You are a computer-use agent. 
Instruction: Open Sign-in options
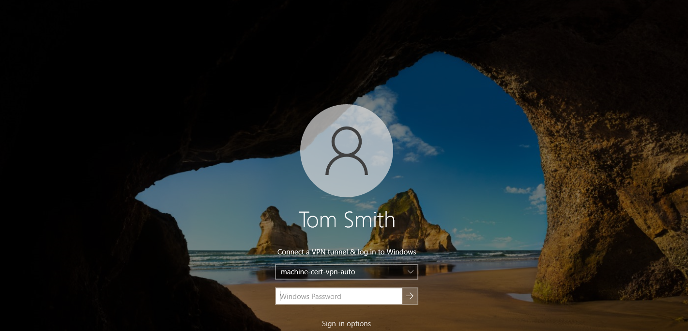coord(347,324)
